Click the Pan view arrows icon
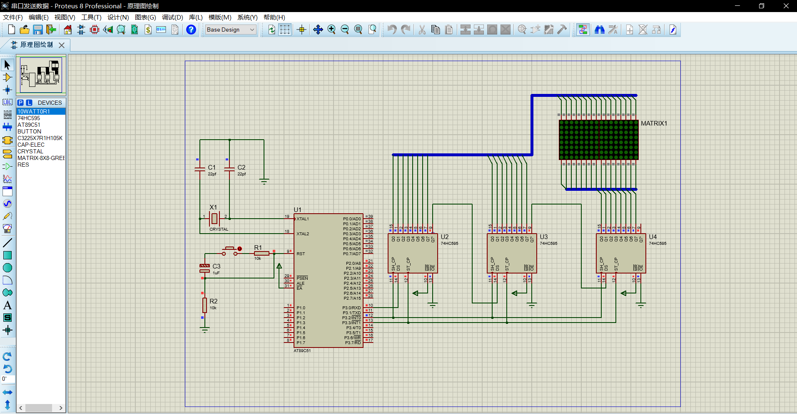This screenshot has width=797, height=414. 318,30
